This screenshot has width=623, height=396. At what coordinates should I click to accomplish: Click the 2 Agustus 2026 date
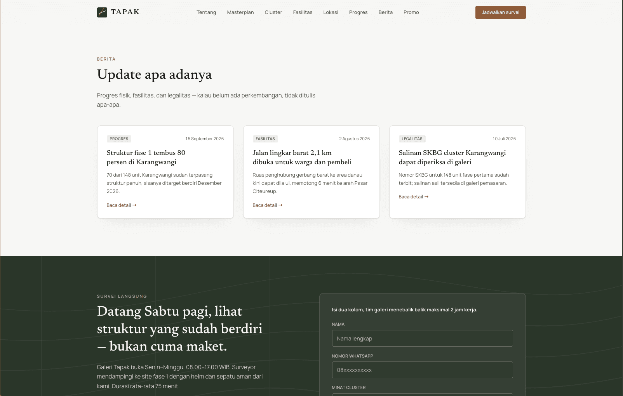[355, 139]
